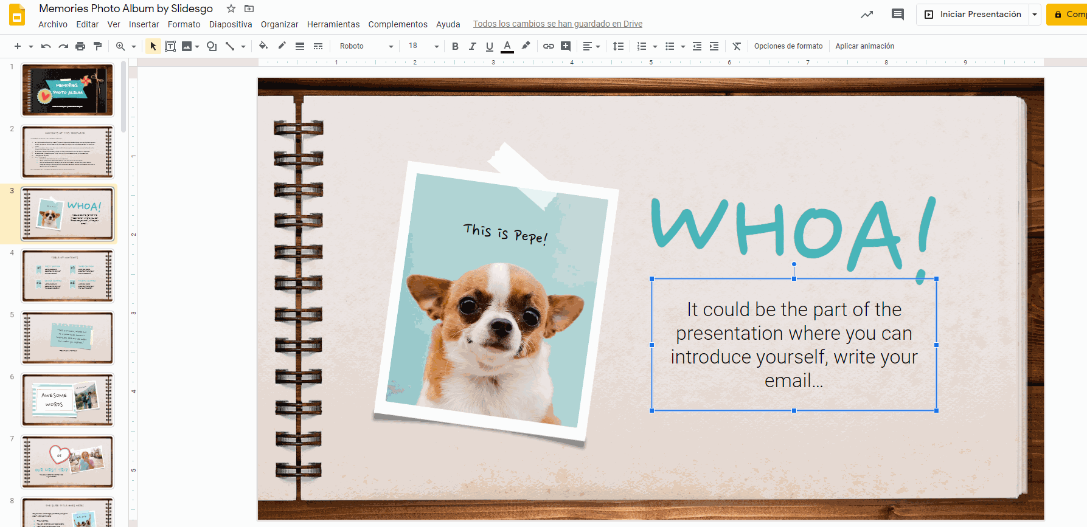Click the clear formatting icon
This screenshot has height=527, width=1087.
click(737, 46)
